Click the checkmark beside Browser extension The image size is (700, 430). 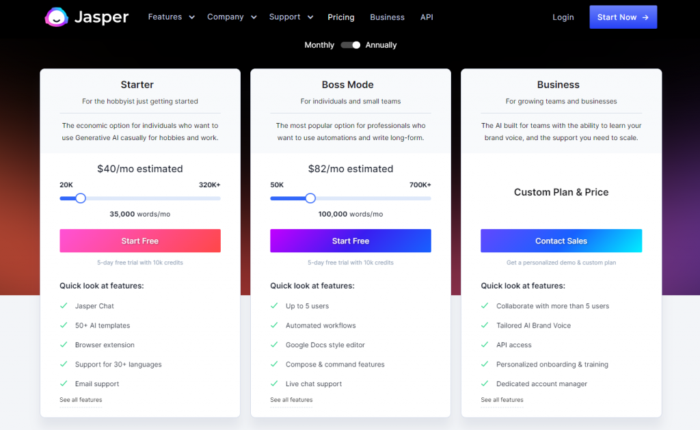(64, 345)
